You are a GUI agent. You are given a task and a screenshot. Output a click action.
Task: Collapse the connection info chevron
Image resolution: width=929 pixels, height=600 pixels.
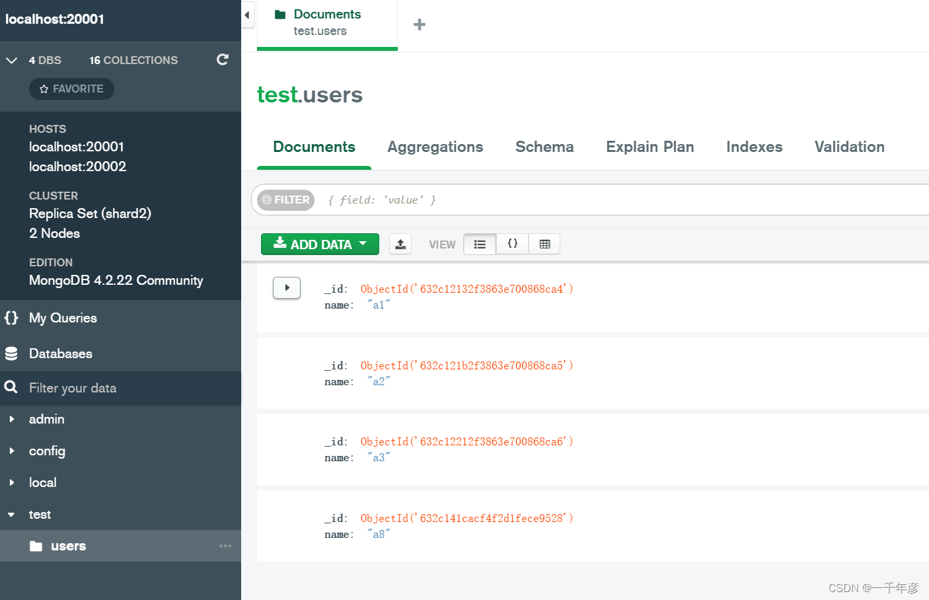[x=11, y=60]
